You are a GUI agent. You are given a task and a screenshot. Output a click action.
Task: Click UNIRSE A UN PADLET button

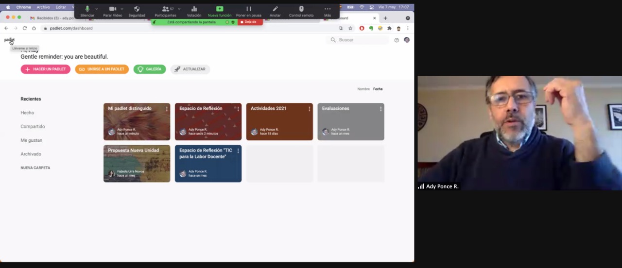[102, 69]
